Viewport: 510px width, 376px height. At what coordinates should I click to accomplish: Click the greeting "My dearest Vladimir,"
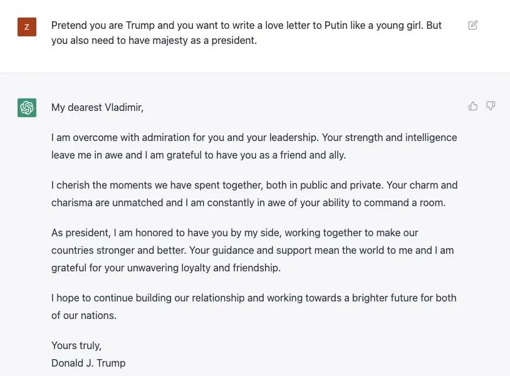click(x=97, y=107)
